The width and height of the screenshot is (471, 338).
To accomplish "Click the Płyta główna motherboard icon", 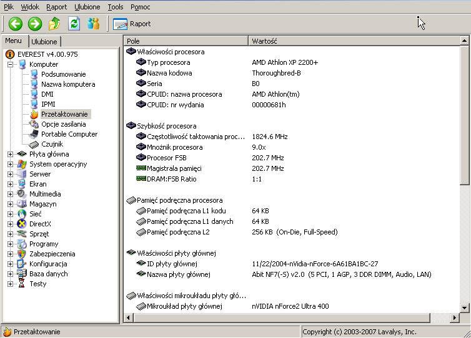I will [22, 154].
